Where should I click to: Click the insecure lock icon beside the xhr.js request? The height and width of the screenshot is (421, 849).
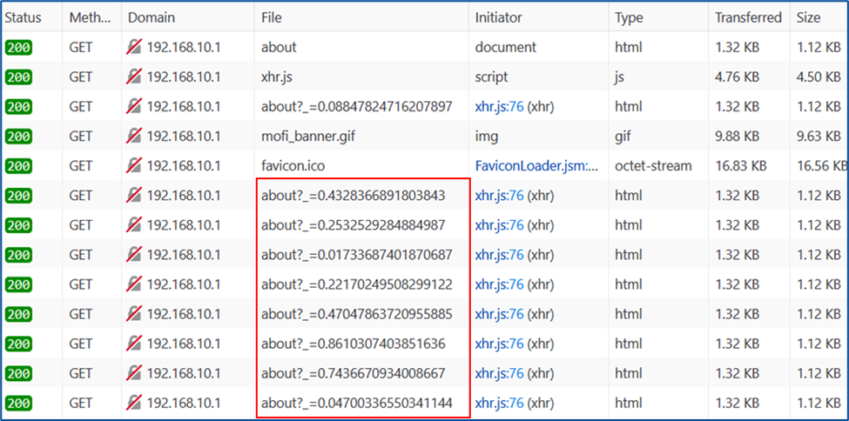pyautogui.click(x=134, y=77)
